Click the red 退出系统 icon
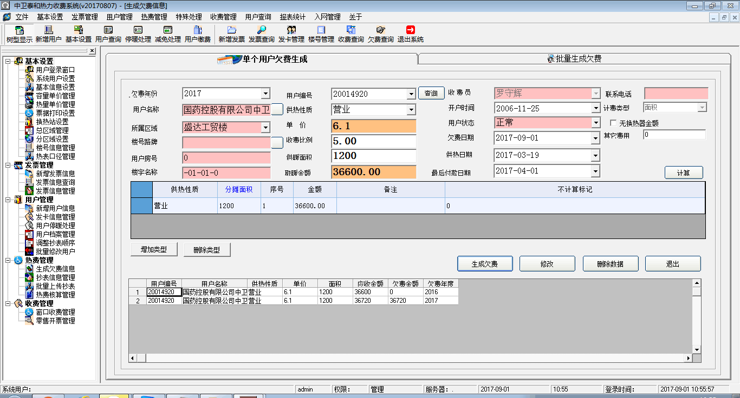 [410, 31]
